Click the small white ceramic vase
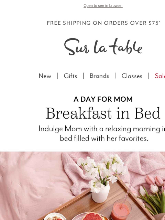Viewport: 165px width, 220px height. 101,192
